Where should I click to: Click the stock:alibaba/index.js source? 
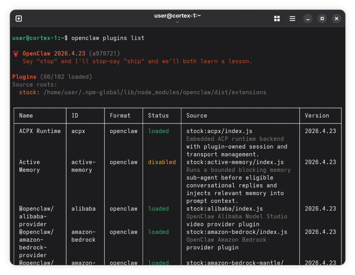coord(225,209)
